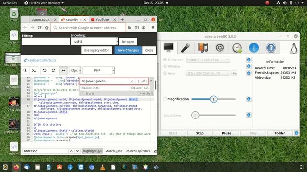Open the system power menu arrow
Viewport: 307px width, 172px height.
(x=303, y=3)
